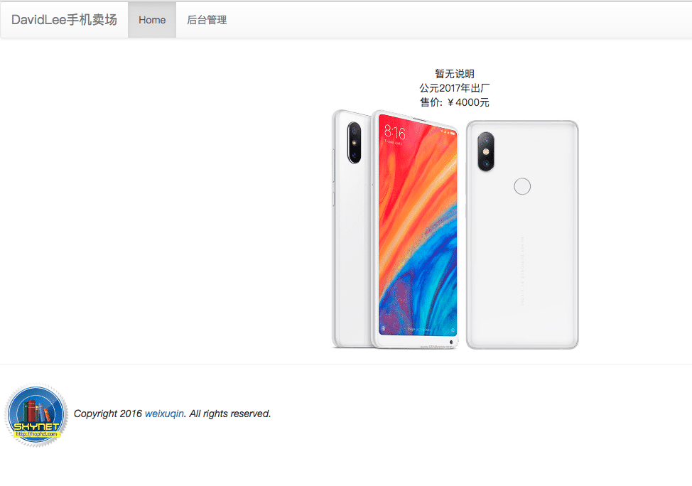
Task: Click the dual camera on right phone back
Action: [x=486, y=151]
